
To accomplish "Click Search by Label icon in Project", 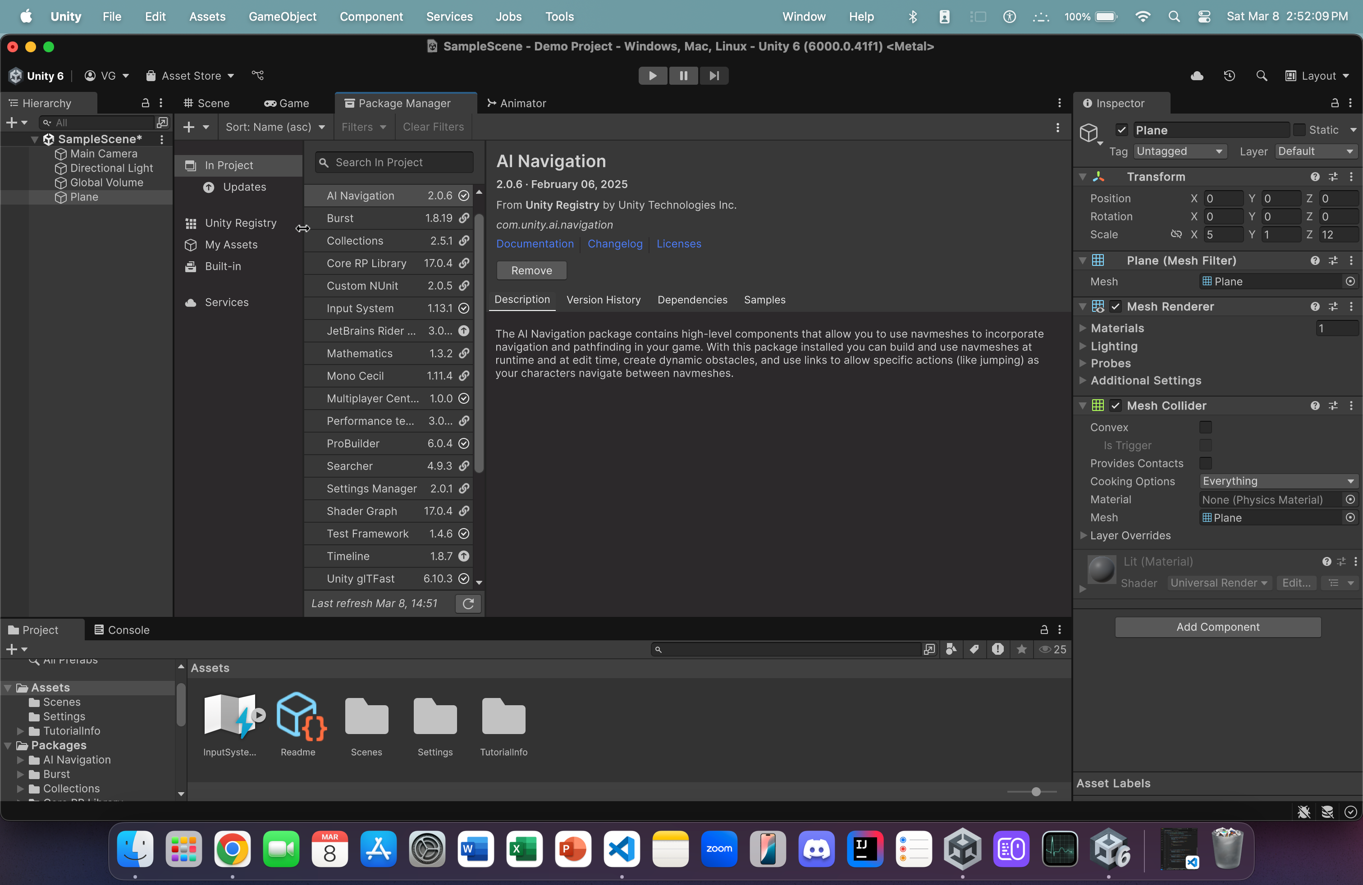I will [x=974, y=649].
